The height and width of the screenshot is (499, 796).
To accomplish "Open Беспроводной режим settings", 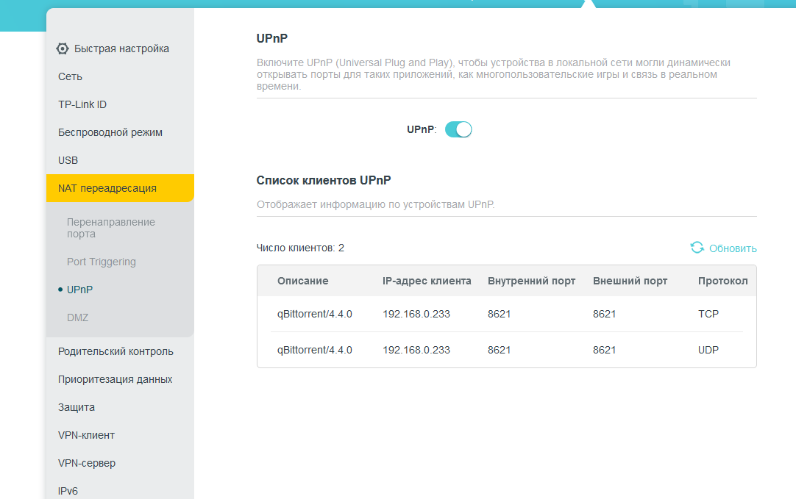I will 110,132.
